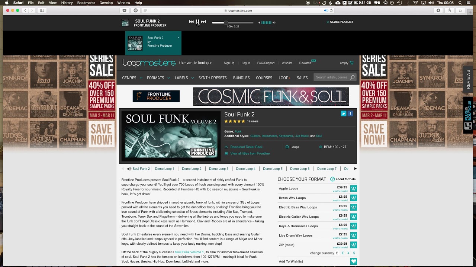This screenshot has height=267, width=476.
Task: Click the loud speaker icon right of volume
Action: click(274, 23)
